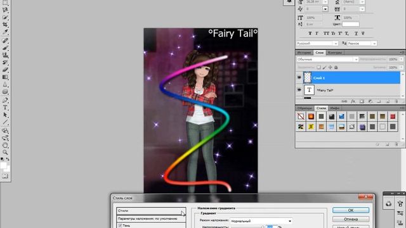Apply the no-style default preset
Viewport: 406px width, 228px height.
point(301,117)
